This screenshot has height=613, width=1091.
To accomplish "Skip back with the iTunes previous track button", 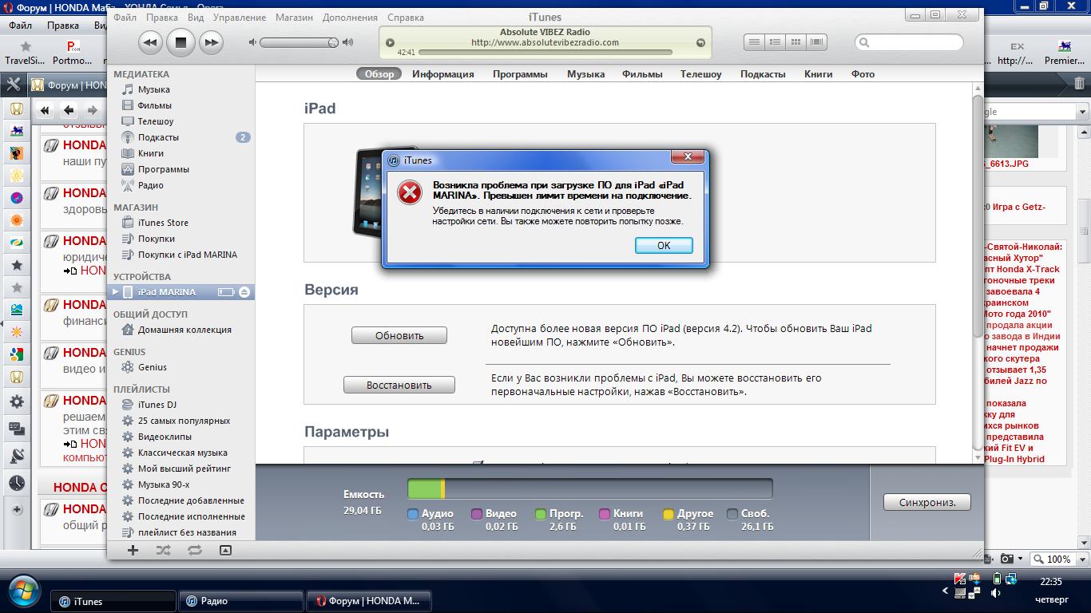I will 150,42.
